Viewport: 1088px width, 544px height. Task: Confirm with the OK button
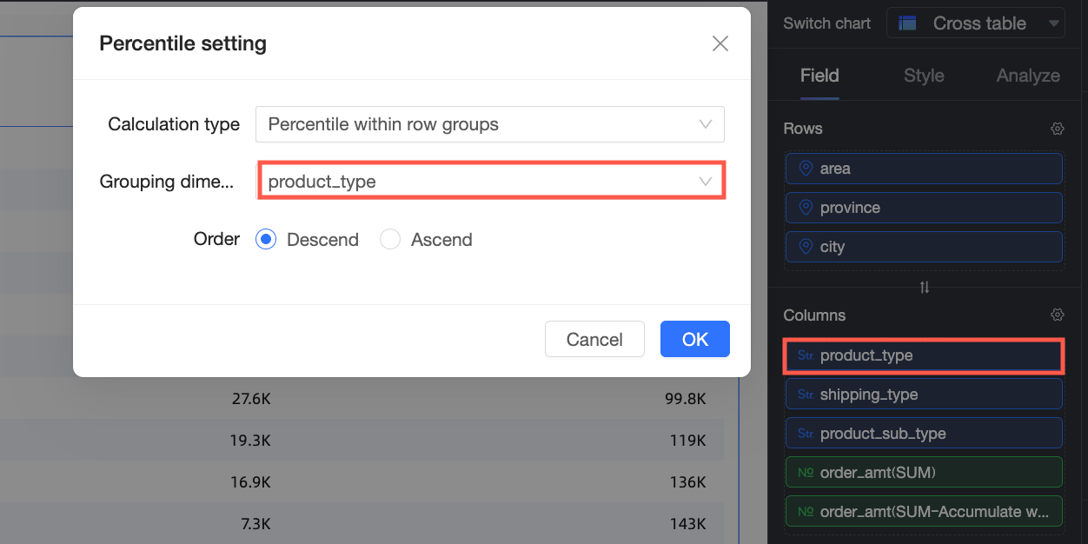(694, 339)
